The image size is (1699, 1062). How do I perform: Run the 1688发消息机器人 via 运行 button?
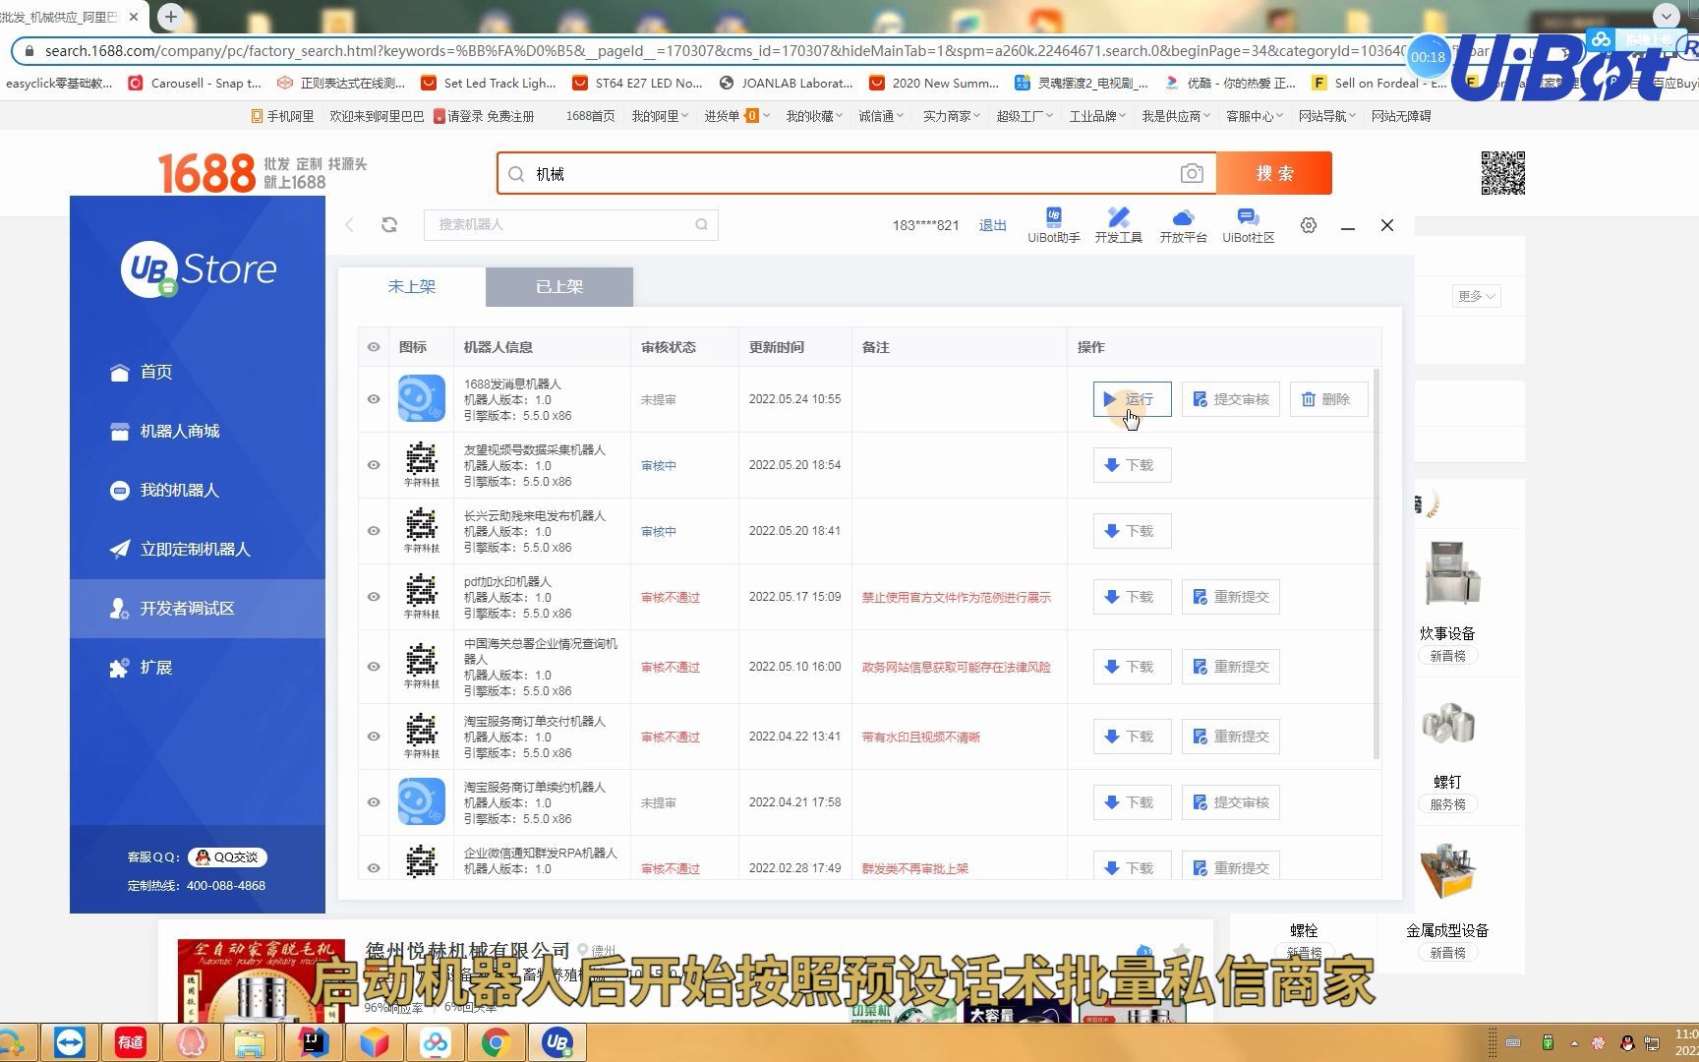(1131, 399)
